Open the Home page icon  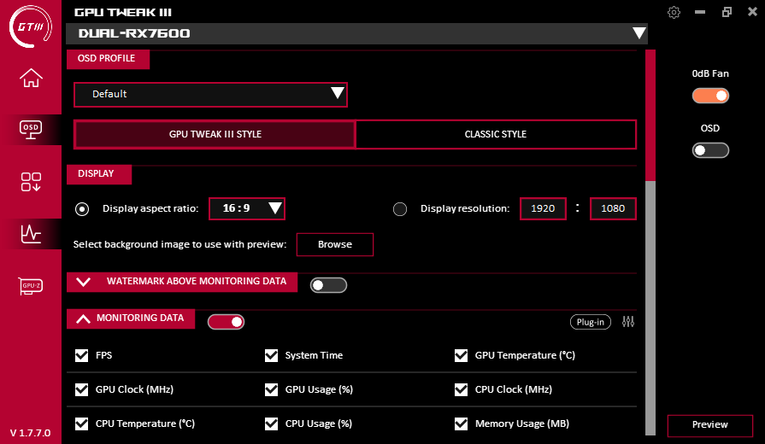[x=31, y=78]
